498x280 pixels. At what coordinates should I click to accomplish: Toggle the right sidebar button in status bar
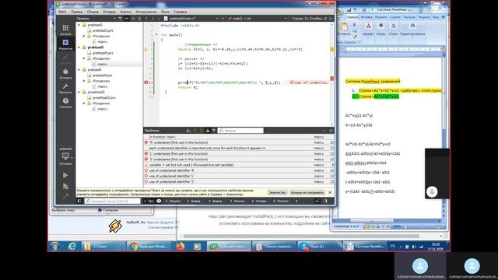tap(325, 201)
